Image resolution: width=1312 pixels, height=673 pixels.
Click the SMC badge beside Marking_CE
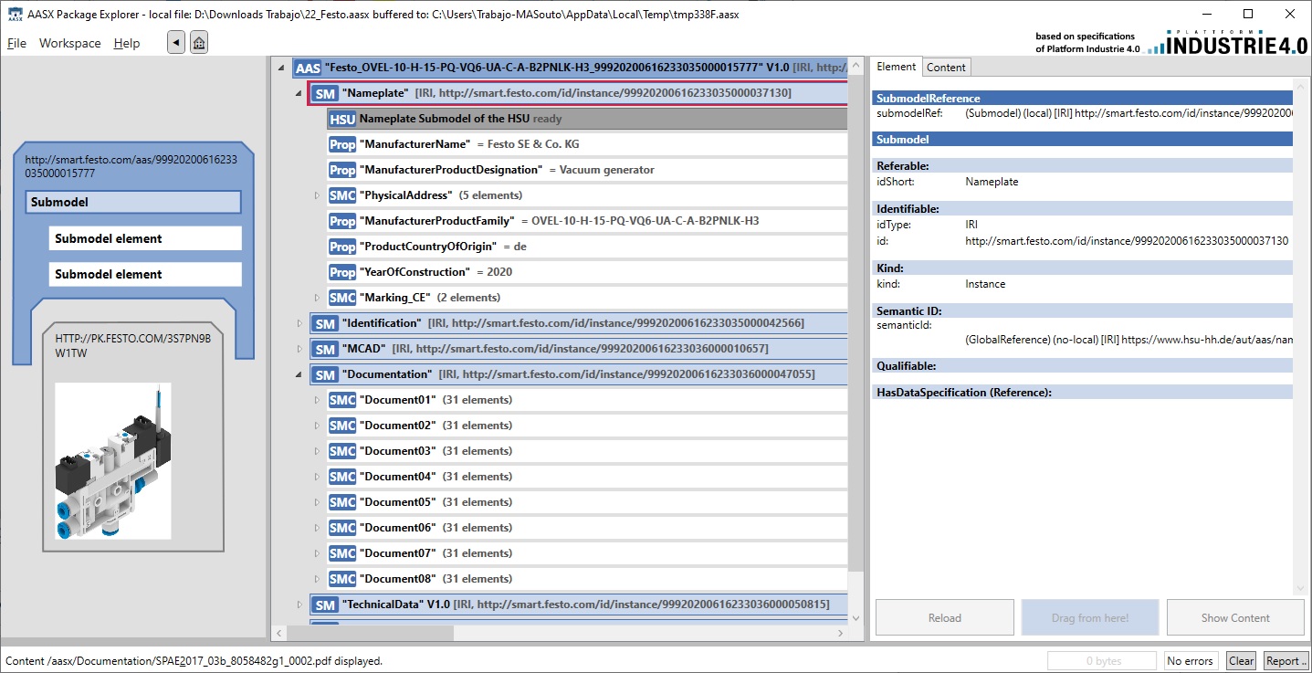tap(342, 298)
